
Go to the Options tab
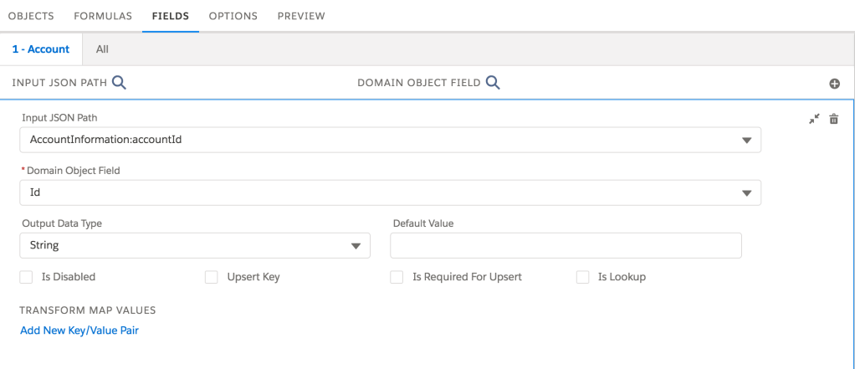tap(233, 16)
